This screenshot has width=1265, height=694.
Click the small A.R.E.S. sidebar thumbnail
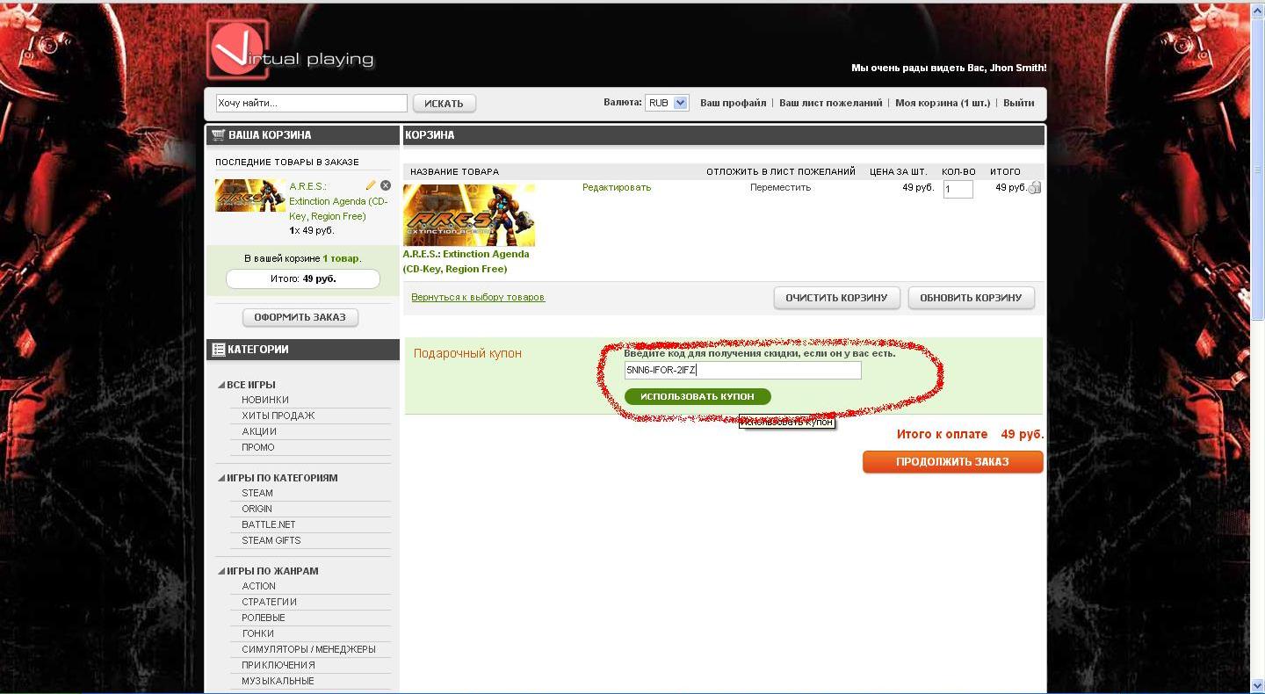[250, 196]
